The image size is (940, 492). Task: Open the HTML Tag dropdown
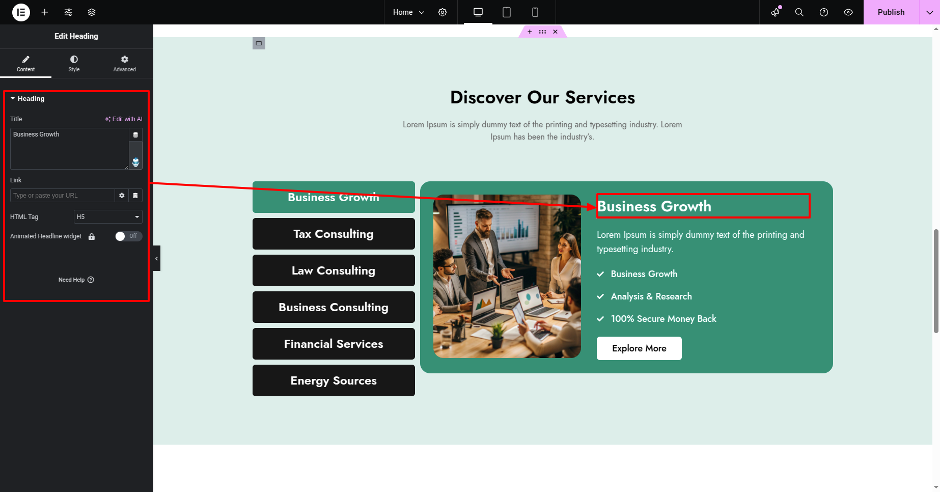tap(108, 217)
